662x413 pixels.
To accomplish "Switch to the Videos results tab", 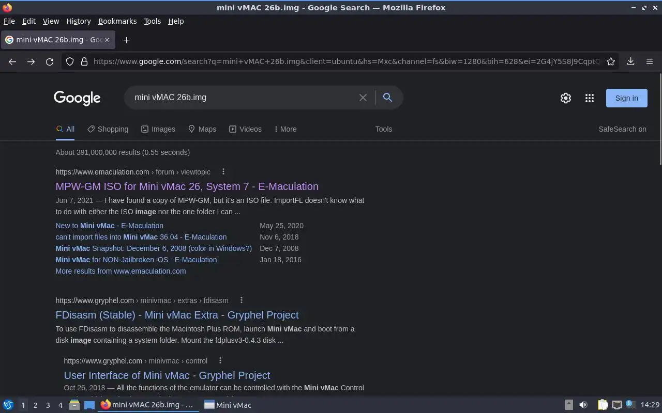I will click(x=245, y=129).
